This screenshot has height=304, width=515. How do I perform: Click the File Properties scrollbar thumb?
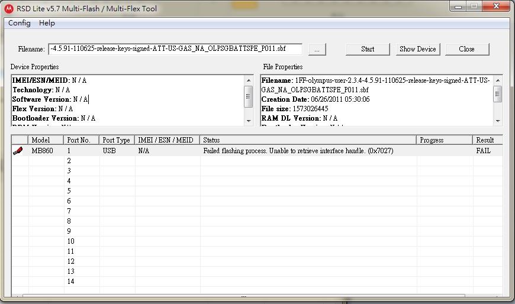498,94
